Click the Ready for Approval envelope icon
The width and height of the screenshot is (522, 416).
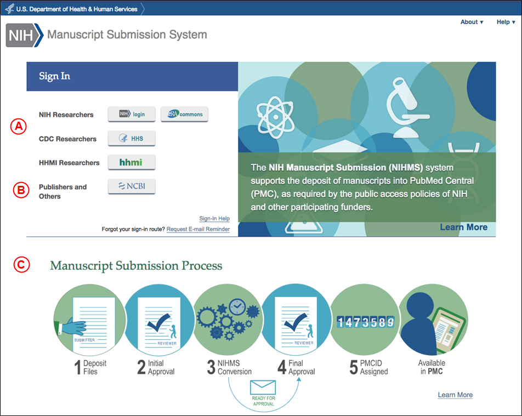coord(263,387)
